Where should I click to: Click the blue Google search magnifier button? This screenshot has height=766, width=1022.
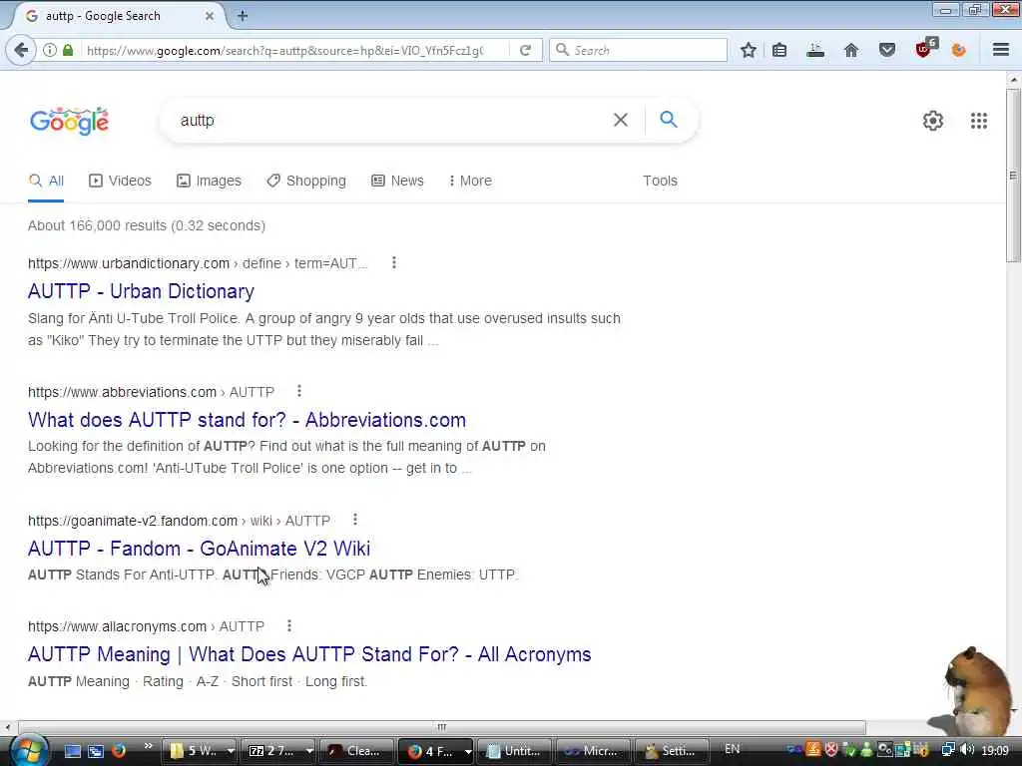[x=668, y=120]
